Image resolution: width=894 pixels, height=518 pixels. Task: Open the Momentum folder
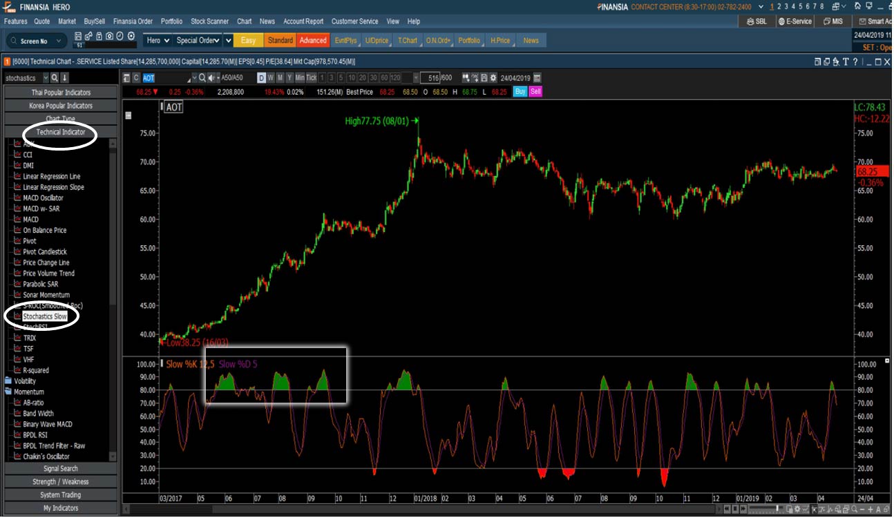[24, 392]
